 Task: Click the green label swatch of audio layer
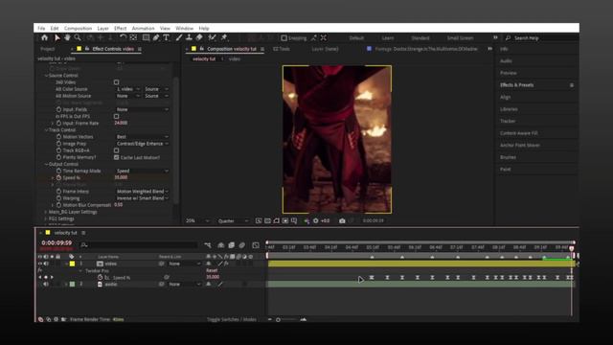pyautogui.click(x=73, y=285)
